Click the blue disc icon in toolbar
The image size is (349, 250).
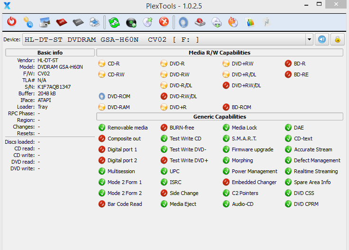(184, 22)
